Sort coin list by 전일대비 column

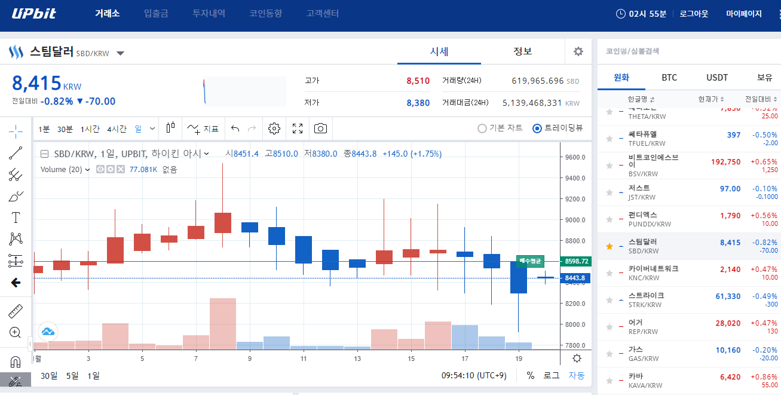click(761, 99)
